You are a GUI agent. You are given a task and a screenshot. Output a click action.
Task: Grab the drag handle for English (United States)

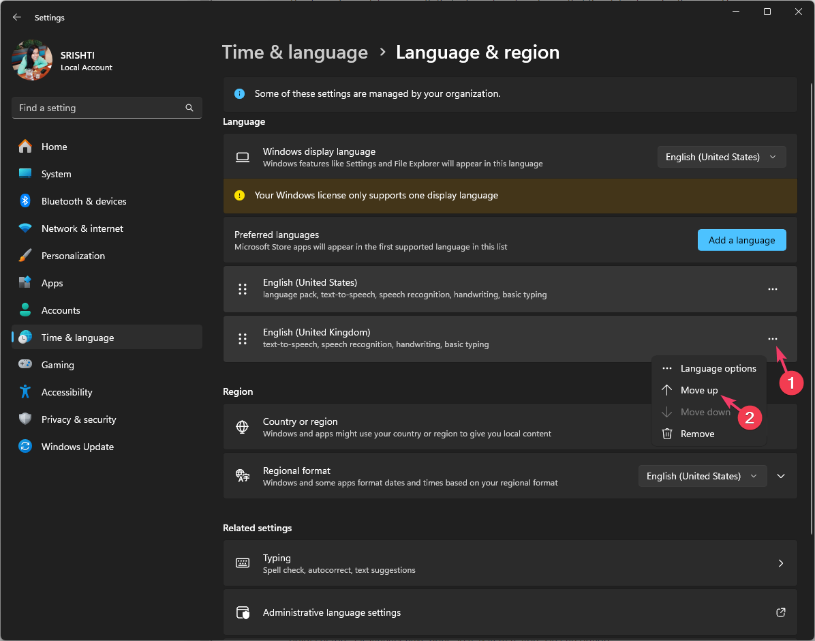242,289
